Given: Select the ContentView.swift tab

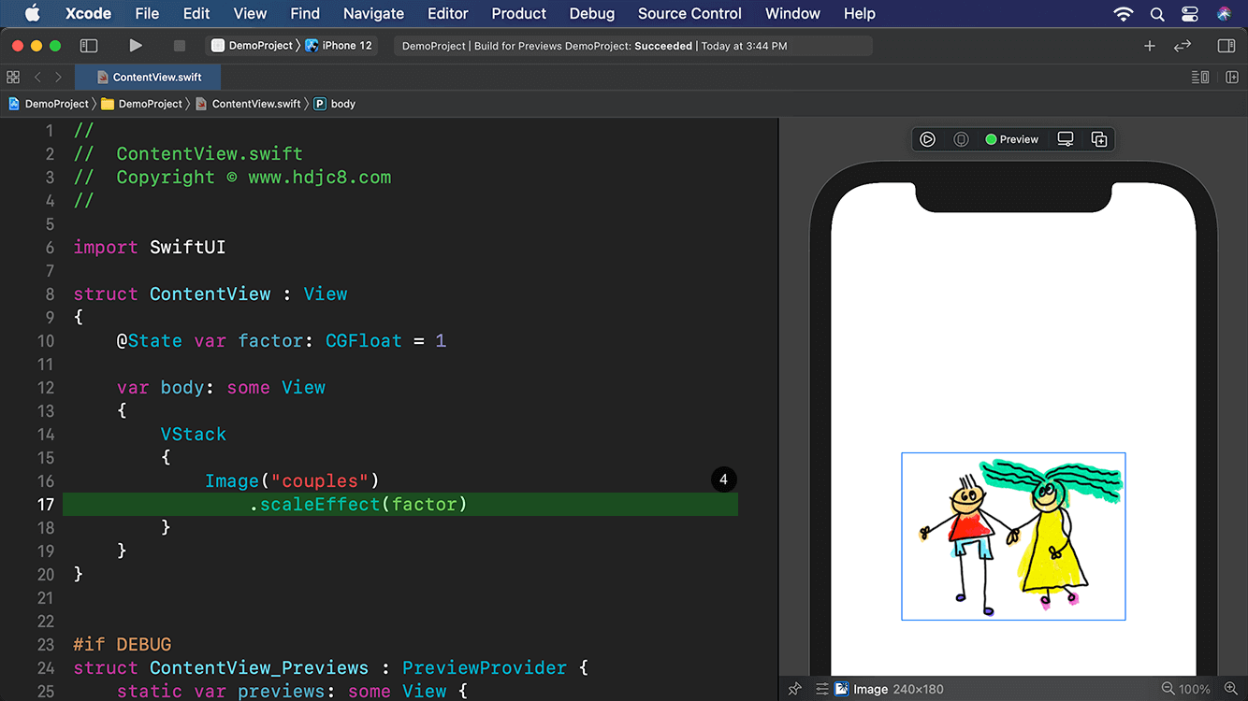Looking at the screenshot, I should (x=150, y=77).
